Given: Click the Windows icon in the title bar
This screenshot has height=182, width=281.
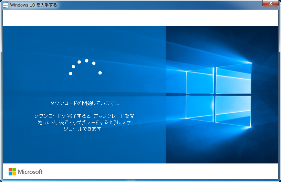Looking at the screenshot, I should [6, 5].
